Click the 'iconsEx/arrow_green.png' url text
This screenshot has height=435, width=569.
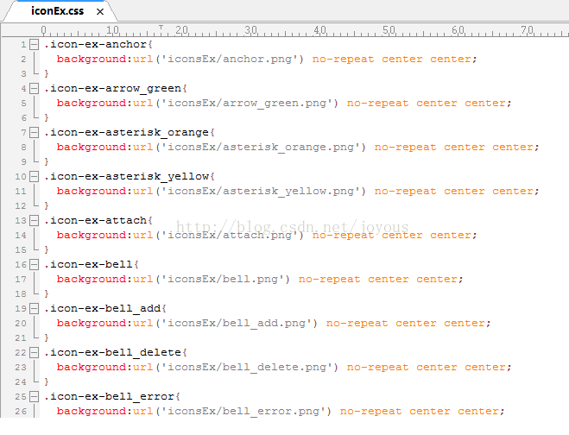pyautogui.click(x=247, y=104)
